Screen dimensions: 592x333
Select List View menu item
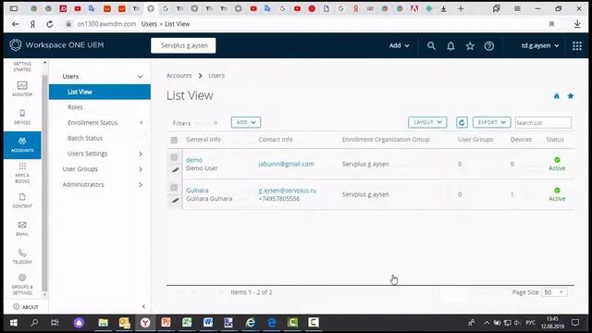(100, 92)
